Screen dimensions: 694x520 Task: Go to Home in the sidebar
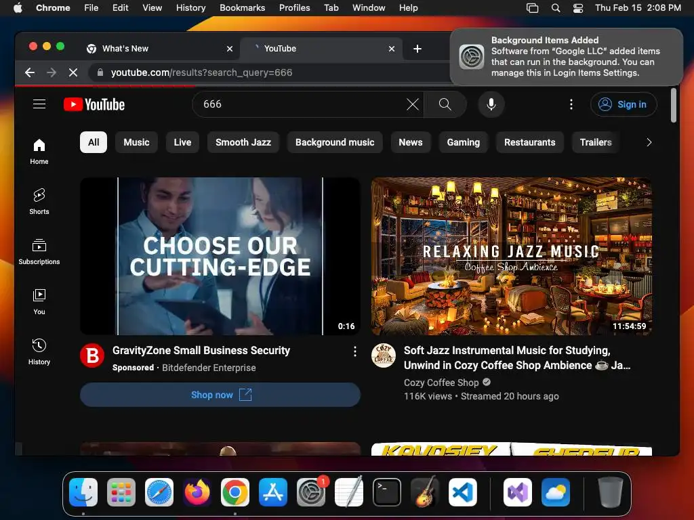tap(39, 152)
